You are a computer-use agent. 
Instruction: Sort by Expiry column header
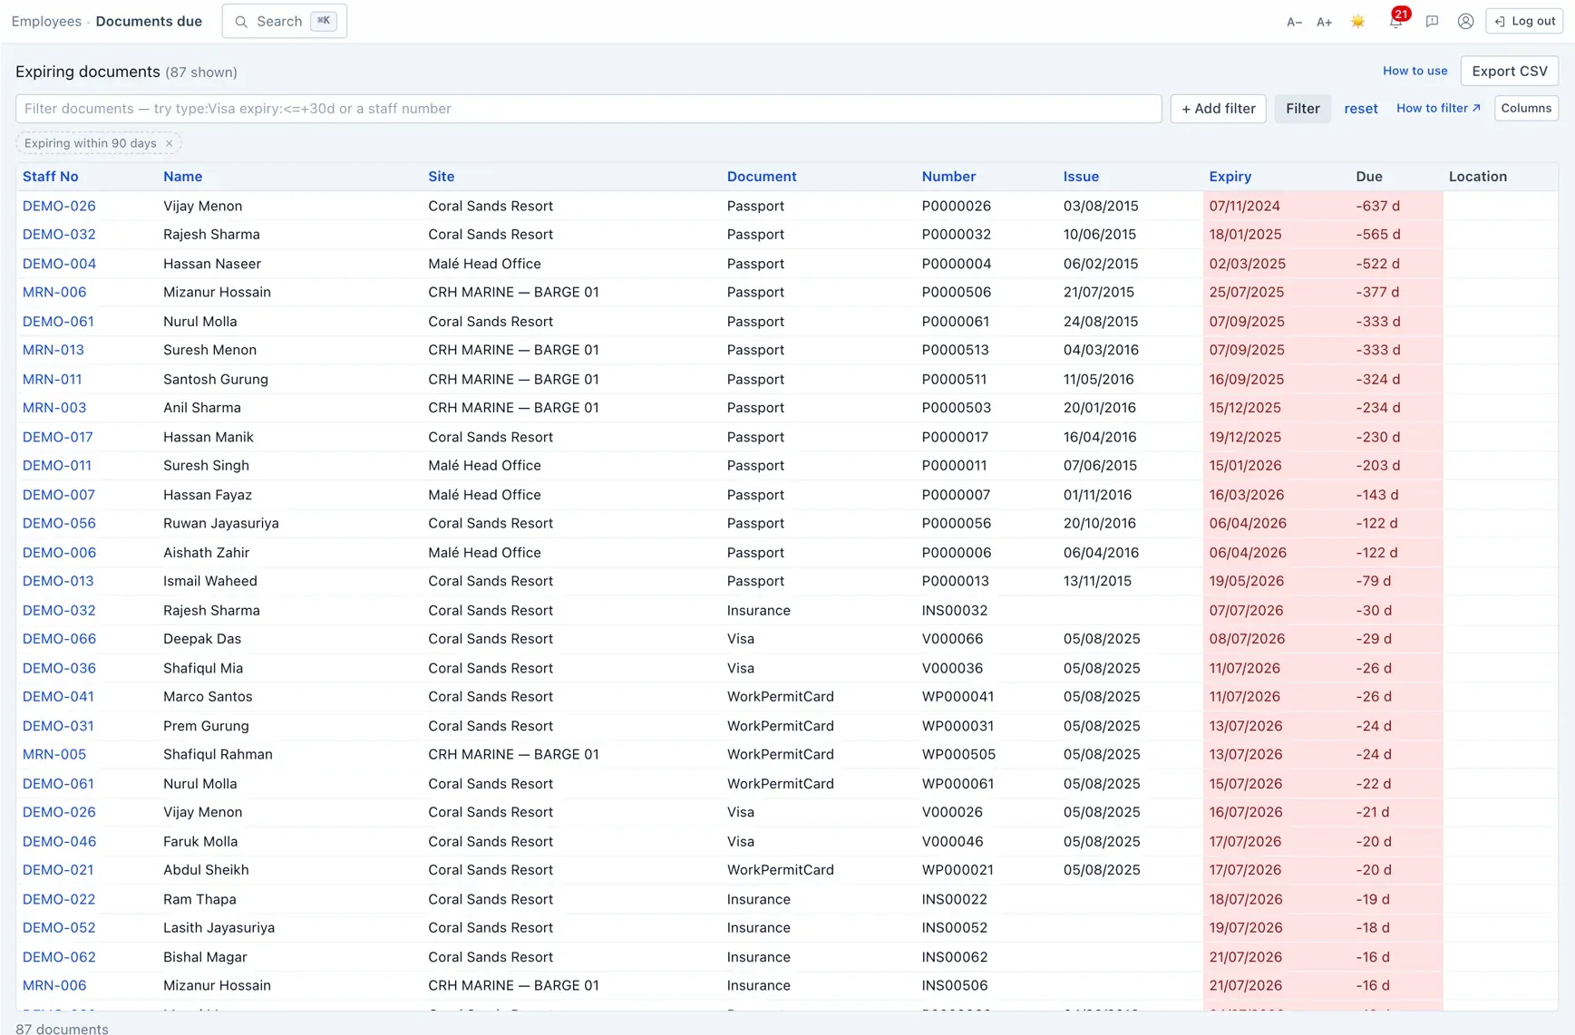click(1230, 177)
